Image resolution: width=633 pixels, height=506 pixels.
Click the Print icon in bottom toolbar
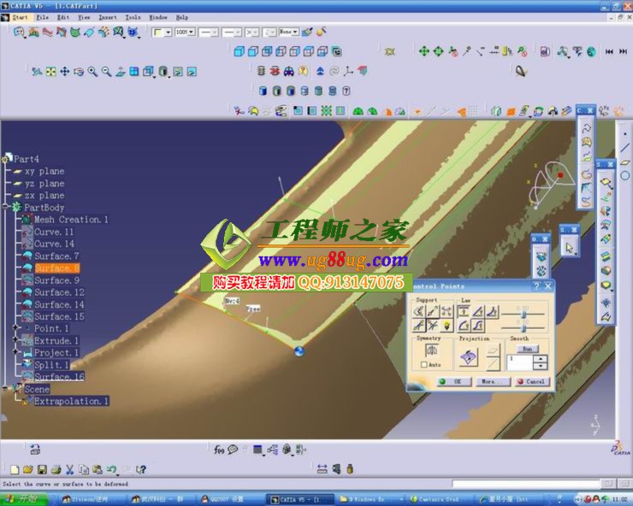(x=55, y=469)
